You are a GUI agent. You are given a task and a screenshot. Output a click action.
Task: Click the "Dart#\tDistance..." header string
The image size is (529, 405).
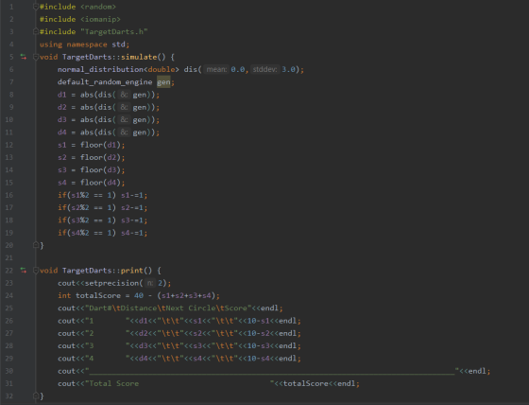(168, 308)
